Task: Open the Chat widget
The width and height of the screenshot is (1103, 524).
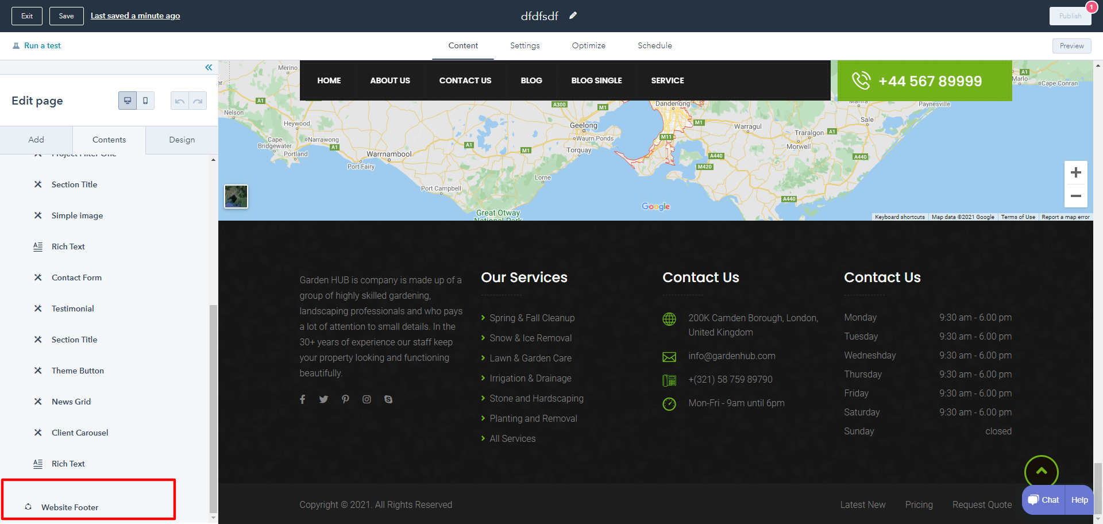Action: coord(1044,500)
